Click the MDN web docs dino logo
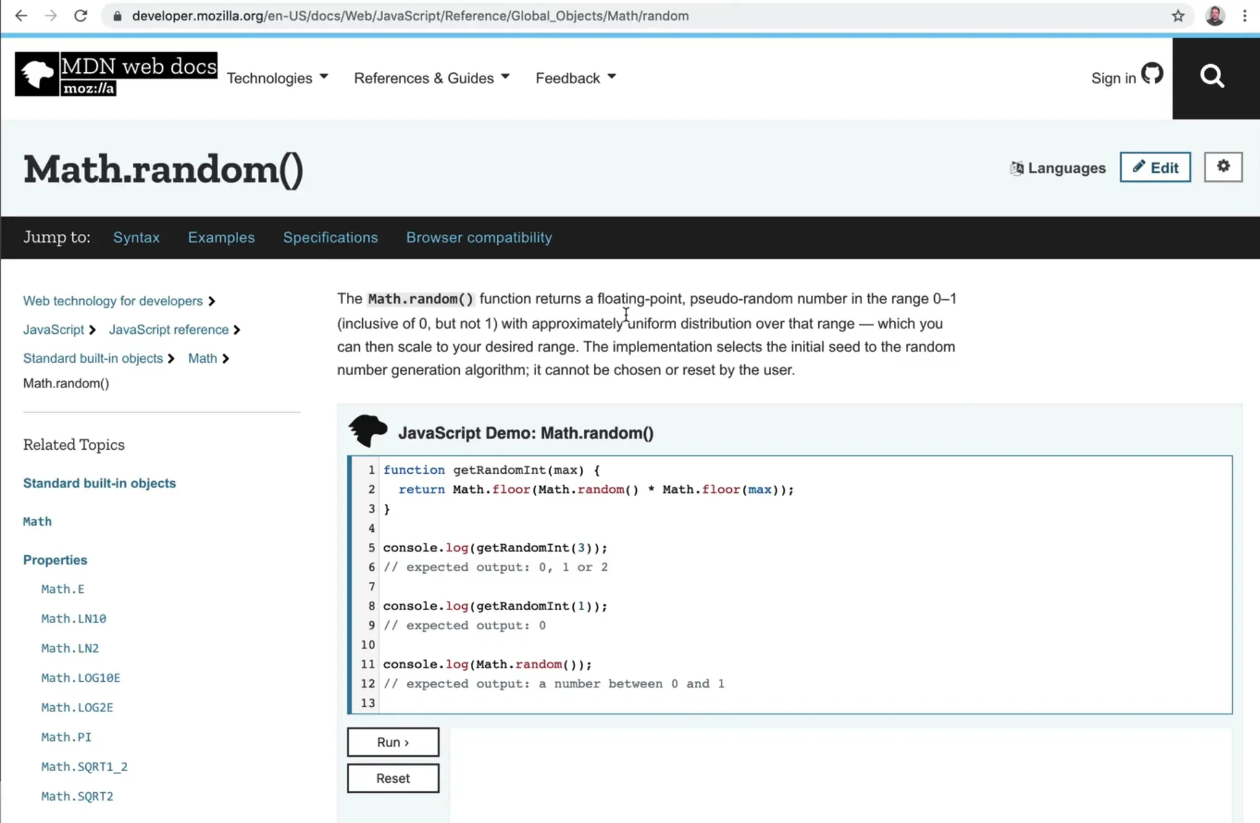The height and width of the screenshot is (823, 1260). click(x=37, y=74)
